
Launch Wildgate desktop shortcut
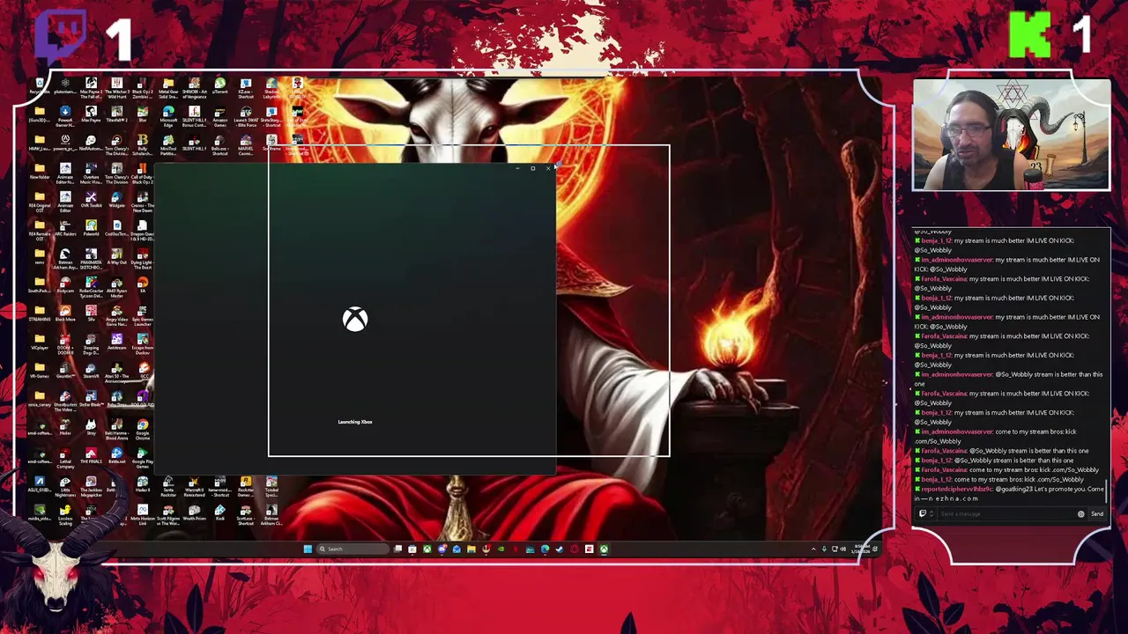[117, 199]
